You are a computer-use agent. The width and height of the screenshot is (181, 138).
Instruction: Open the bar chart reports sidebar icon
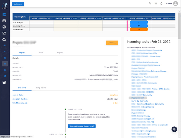tap(4, 27)
